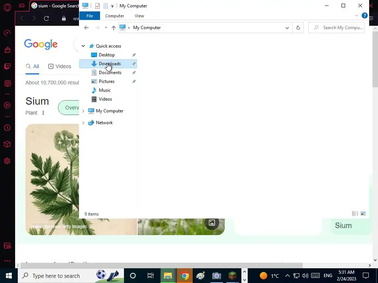Image resolution: width=378 pixels, height=283 pixels.
Task: Open the Computer ribbon tab
Action: [114, 16]
